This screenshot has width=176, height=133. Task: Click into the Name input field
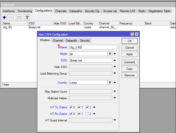point(93,47)
